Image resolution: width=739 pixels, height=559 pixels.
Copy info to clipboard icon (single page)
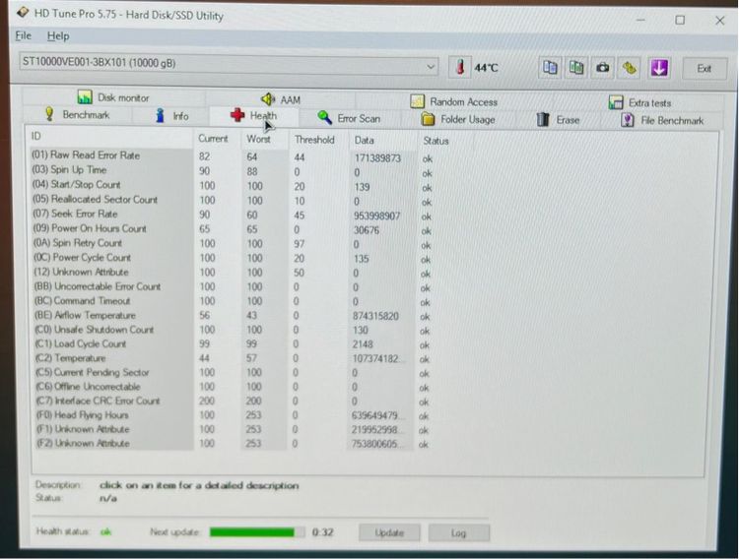point(550,68)
